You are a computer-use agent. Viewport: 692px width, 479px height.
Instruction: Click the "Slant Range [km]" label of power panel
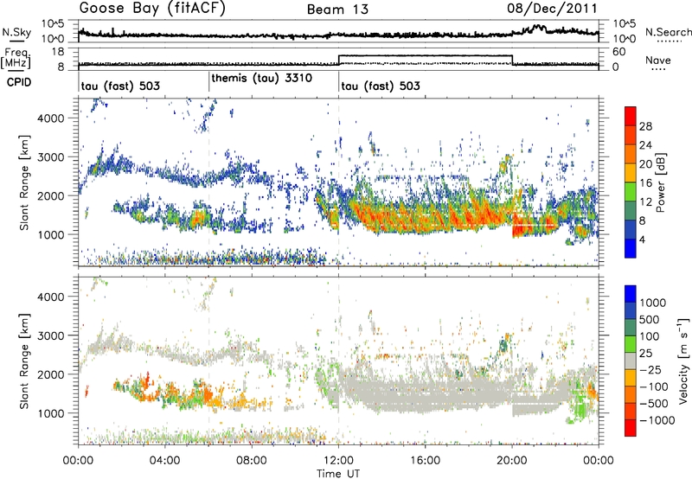point(24,182)
